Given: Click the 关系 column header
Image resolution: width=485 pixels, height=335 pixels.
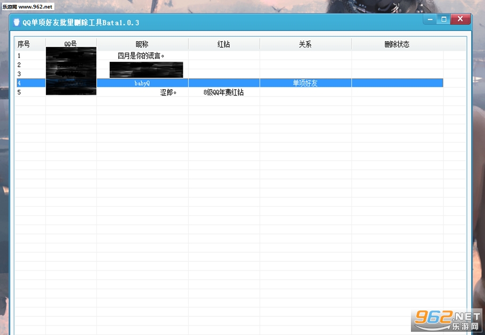Looking at the screenshot, I should click(x=305, y=44).
